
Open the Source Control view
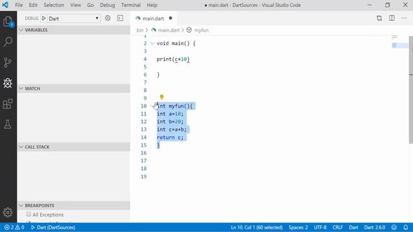8,63
